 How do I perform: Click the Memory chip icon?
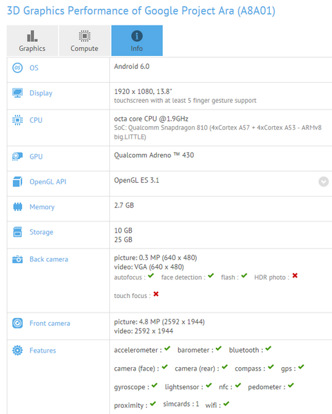pos(17,207)
